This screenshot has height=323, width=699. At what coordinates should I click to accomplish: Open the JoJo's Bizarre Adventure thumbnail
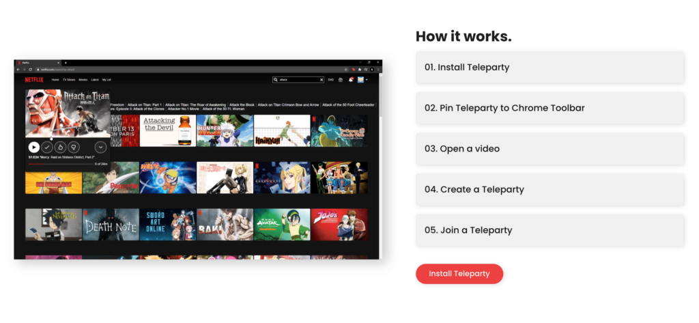[x=339, y=225]
